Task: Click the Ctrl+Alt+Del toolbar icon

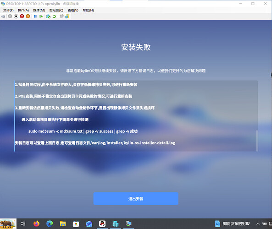Action: pyautogui.click(x=3, y=16)
